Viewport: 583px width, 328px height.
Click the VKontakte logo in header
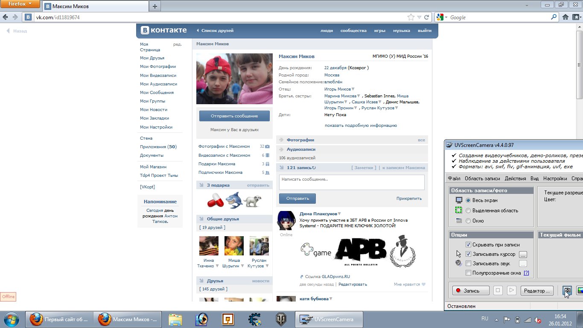(164, 30)
